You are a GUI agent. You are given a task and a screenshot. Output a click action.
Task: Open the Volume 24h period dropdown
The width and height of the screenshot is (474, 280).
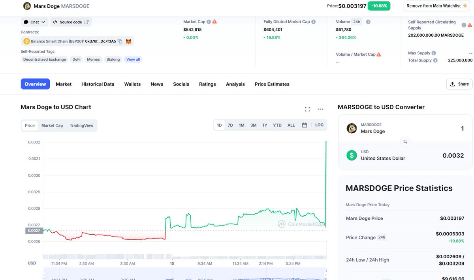click(x=357, y=22)
